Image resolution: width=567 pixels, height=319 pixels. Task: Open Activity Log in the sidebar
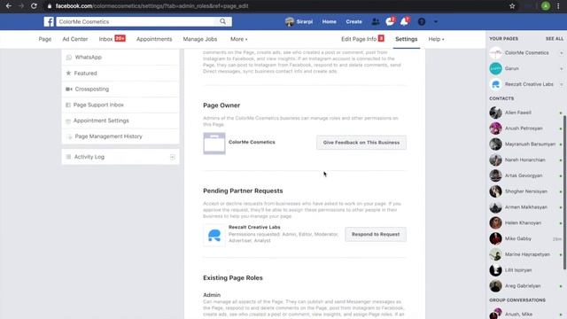120,157
